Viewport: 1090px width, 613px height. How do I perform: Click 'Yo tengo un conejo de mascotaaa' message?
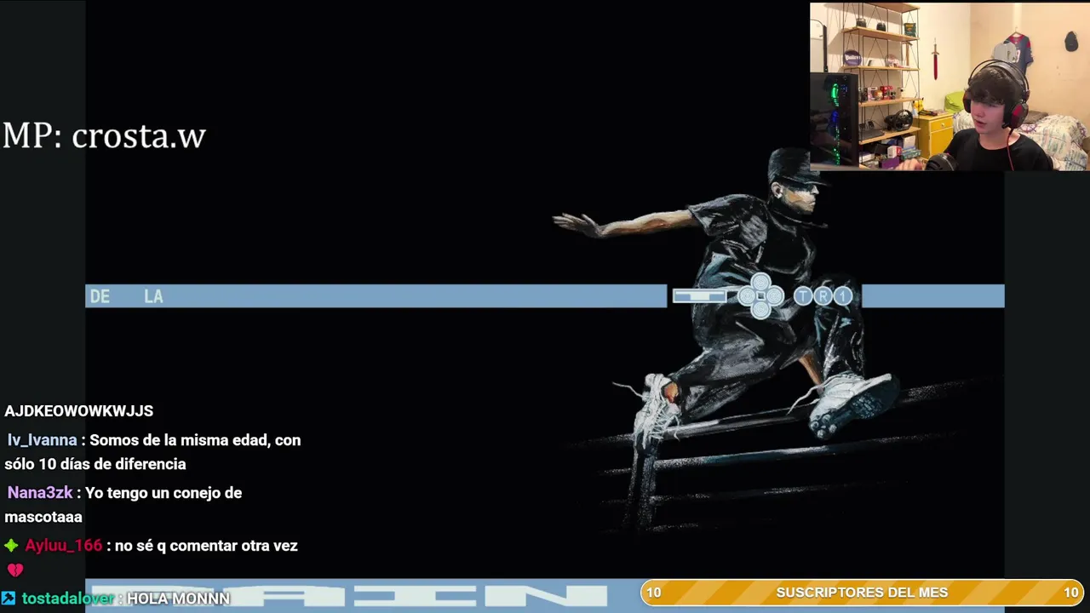tap(123, 505)
